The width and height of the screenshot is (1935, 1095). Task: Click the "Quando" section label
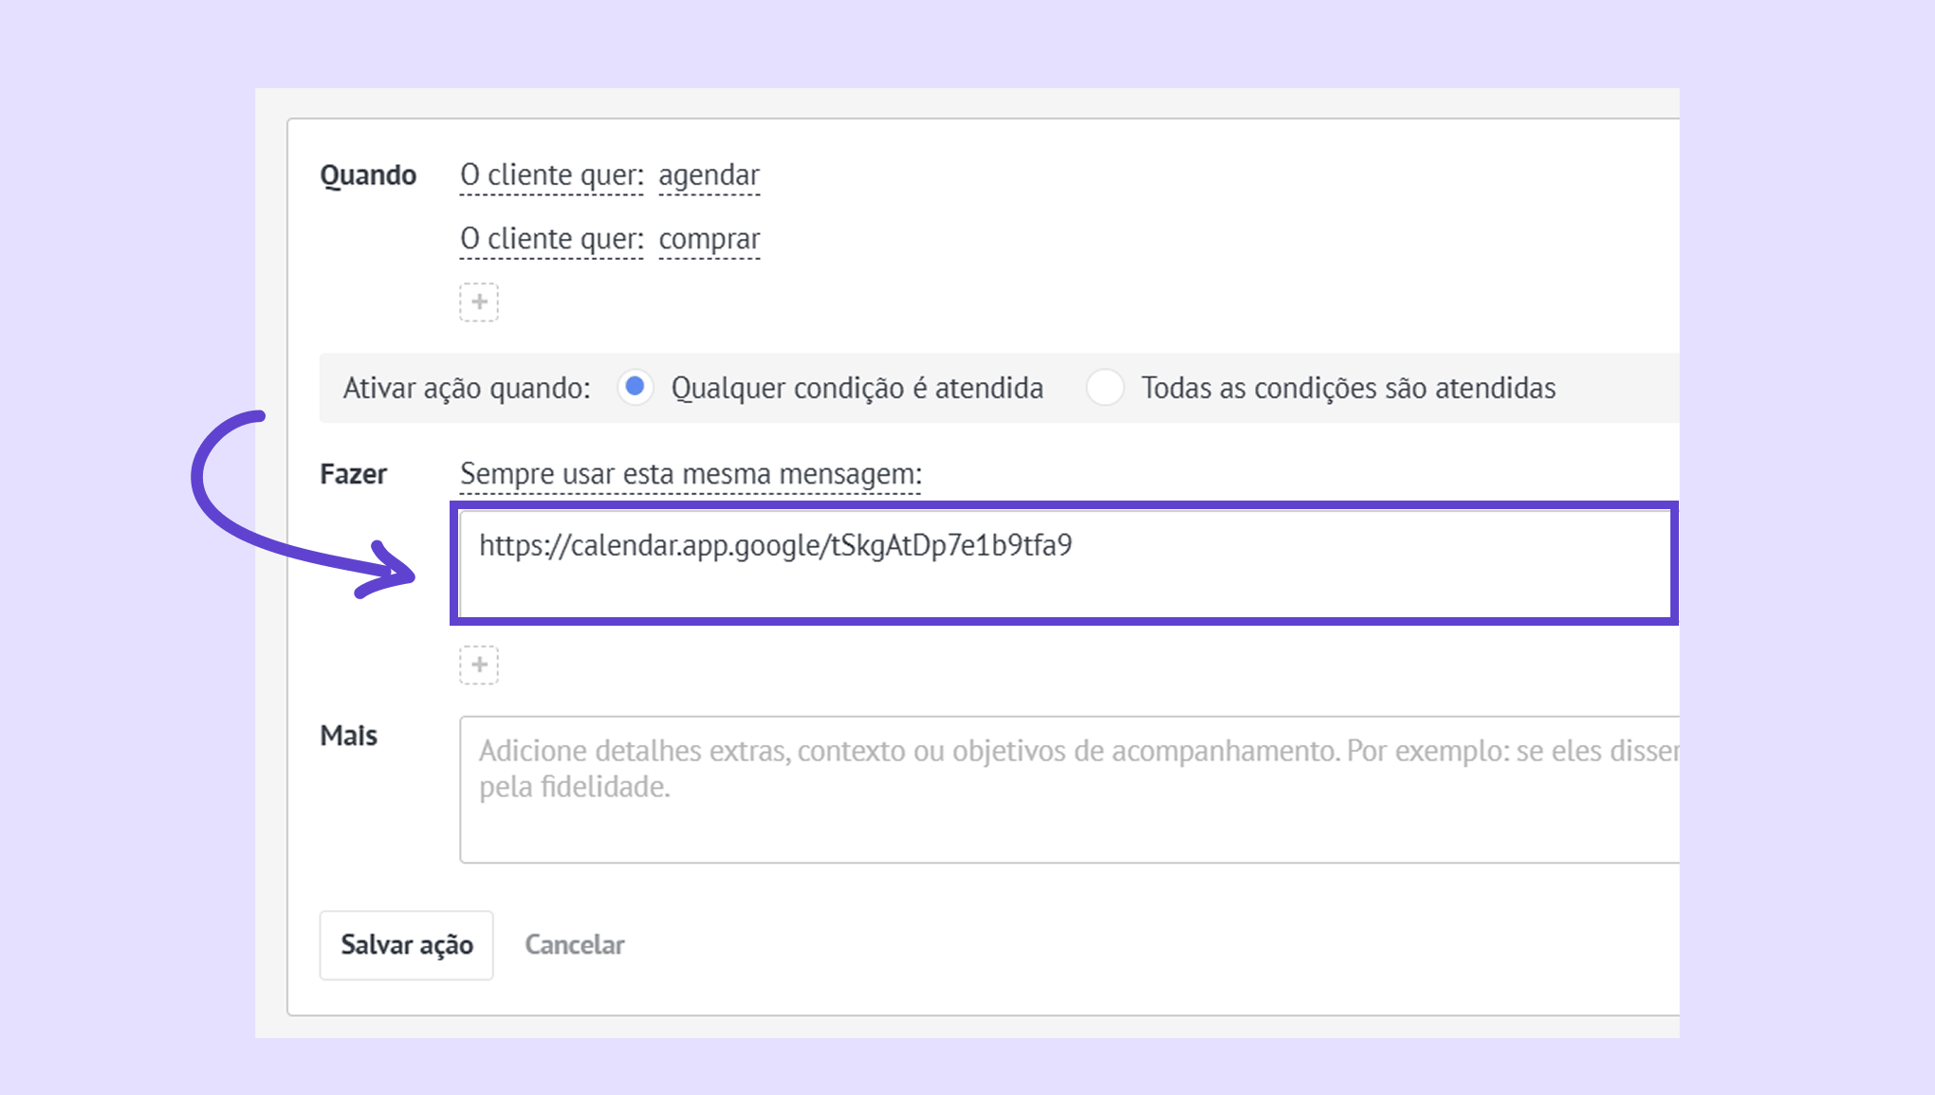(368, 175)
